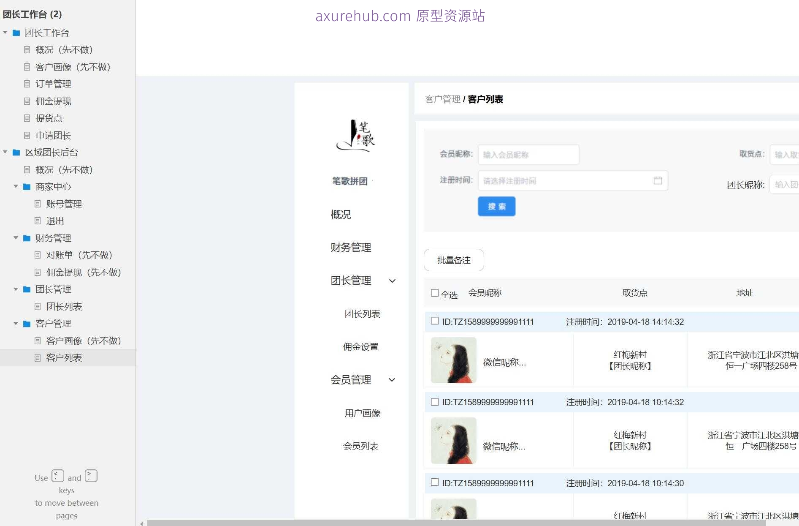The image size is (799, 526).
Task: Click the folder icon beside 财务管理
Action: click(27, 238)
